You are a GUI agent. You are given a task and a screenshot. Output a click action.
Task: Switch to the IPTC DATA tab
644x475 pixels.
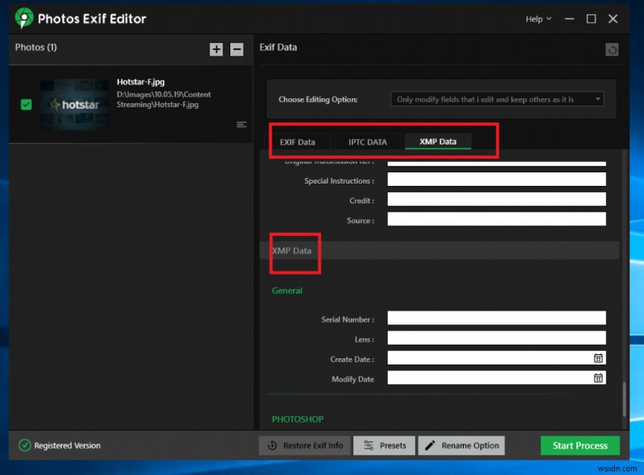point(367,141)
